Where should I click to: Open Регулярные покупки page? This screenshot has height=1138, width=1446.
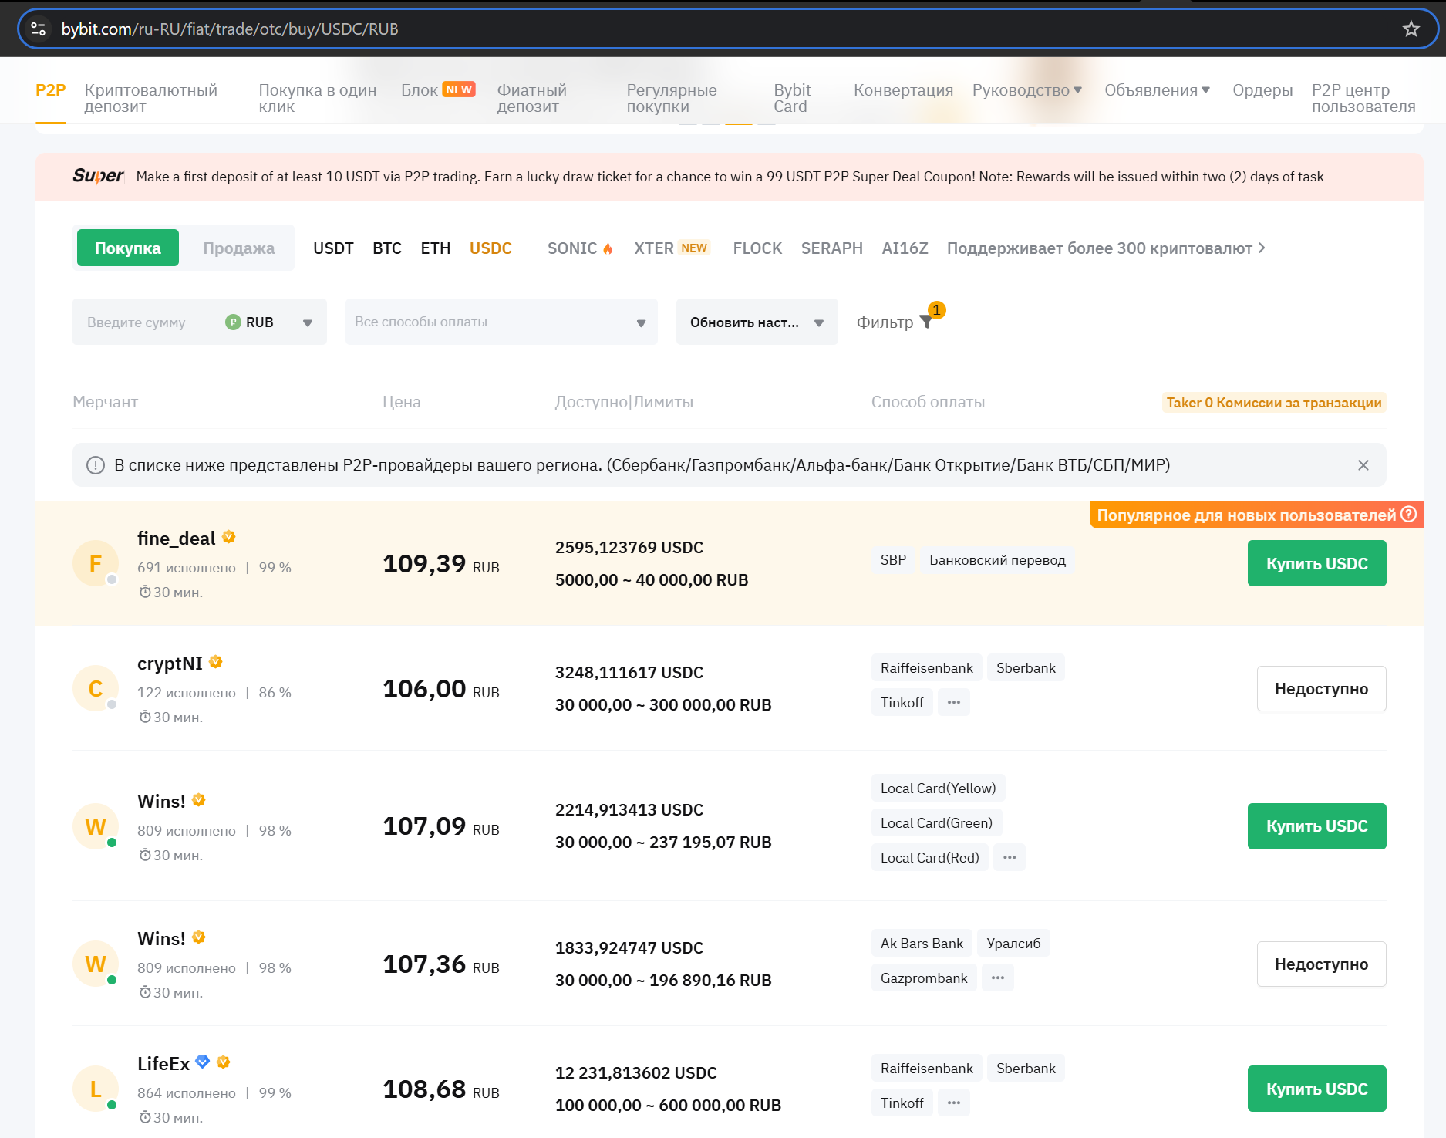pyautogui.click(x=672, y=98)
